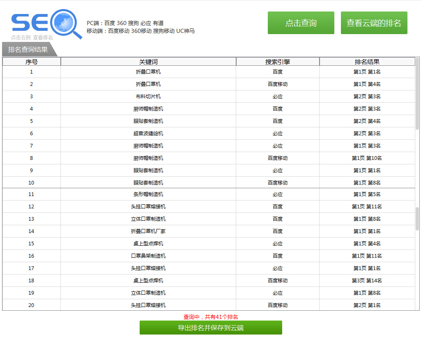The height and width of the screenshot is (337, 421).
Task: Click row number 5 cell
Action: pyautogui.click(x=31, y=121)
